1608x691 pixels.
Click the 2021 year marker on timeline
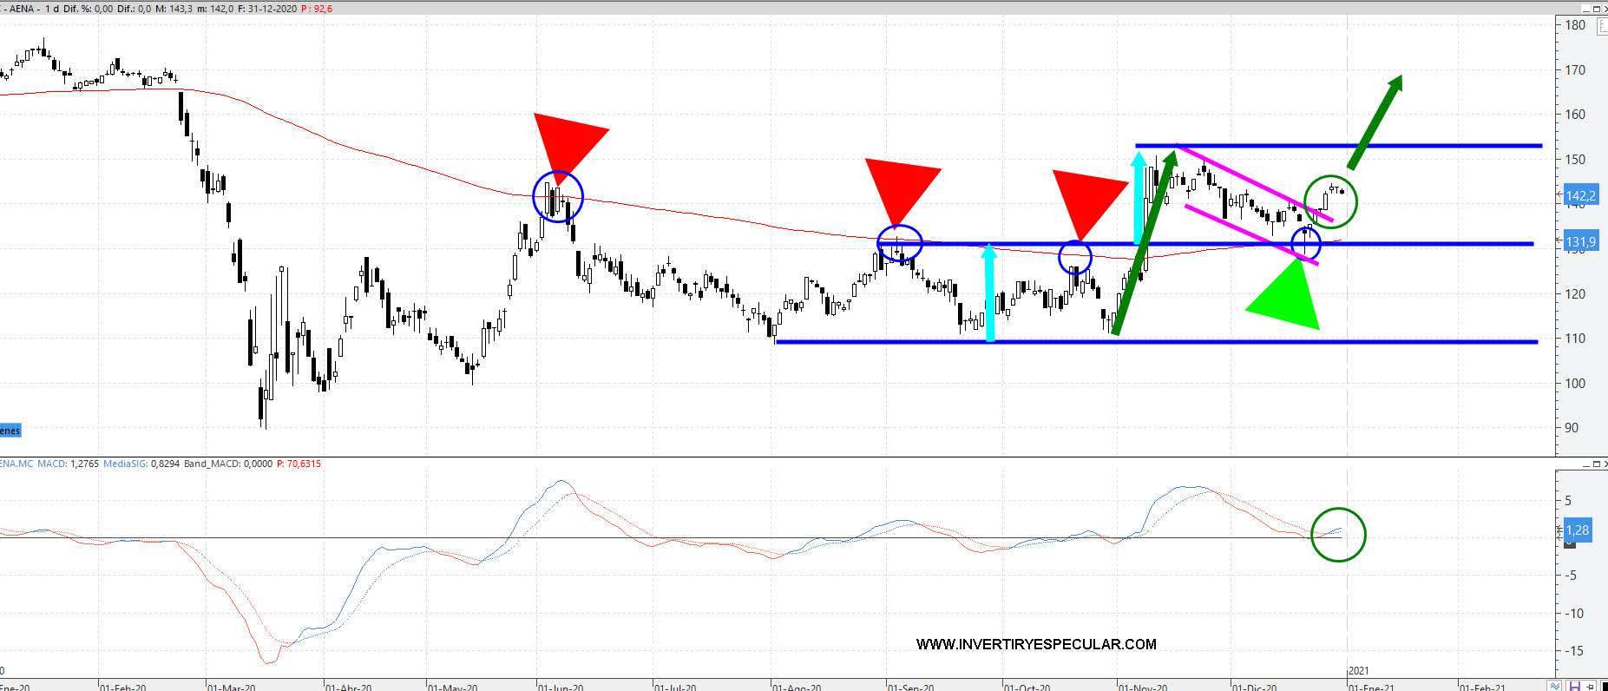[1358, 670]
